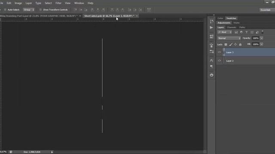Click Align Right Edges icon
The image size is (275, 154).
(x=103, y=10)
